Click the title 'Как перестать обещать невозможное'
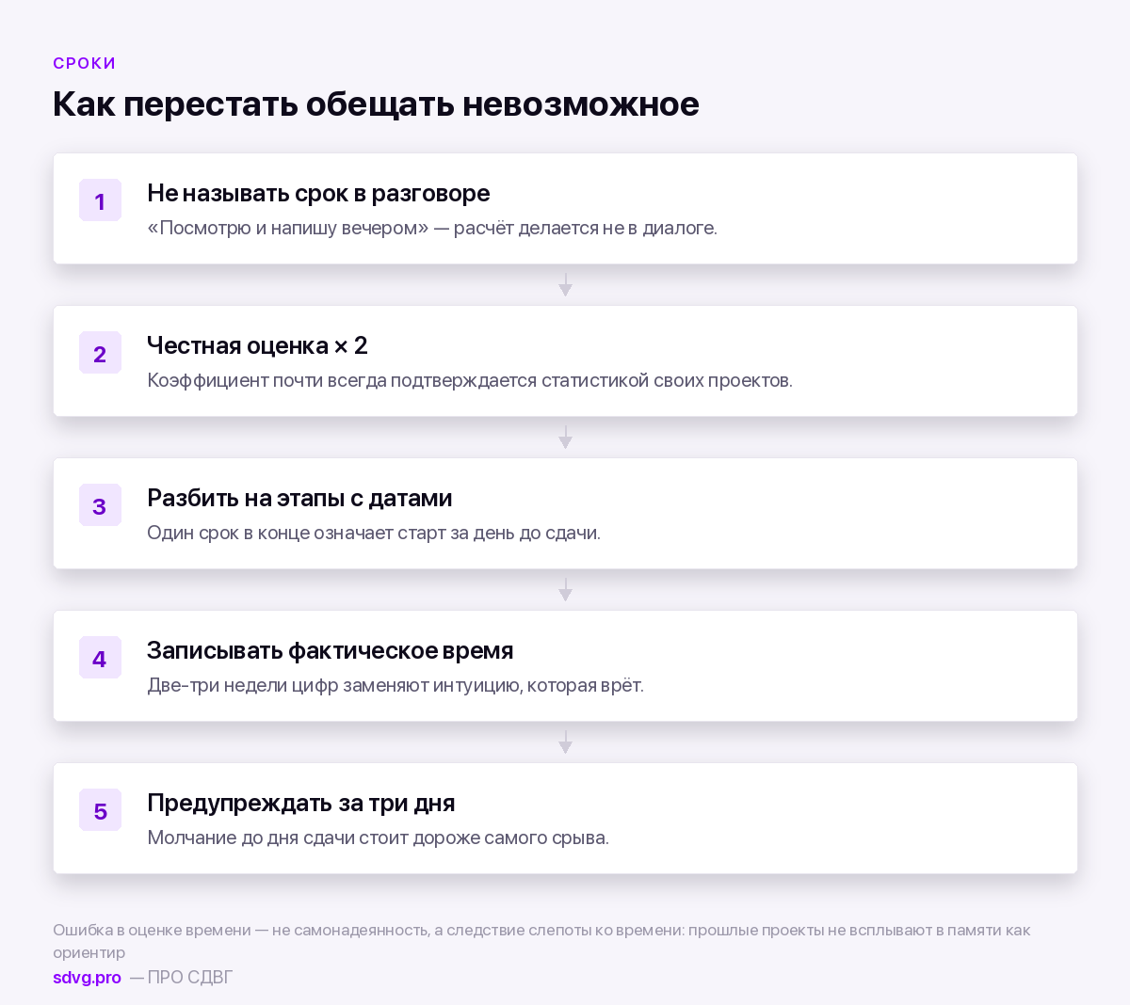This screenshot has height=1005, width=1130. [376, 104]
